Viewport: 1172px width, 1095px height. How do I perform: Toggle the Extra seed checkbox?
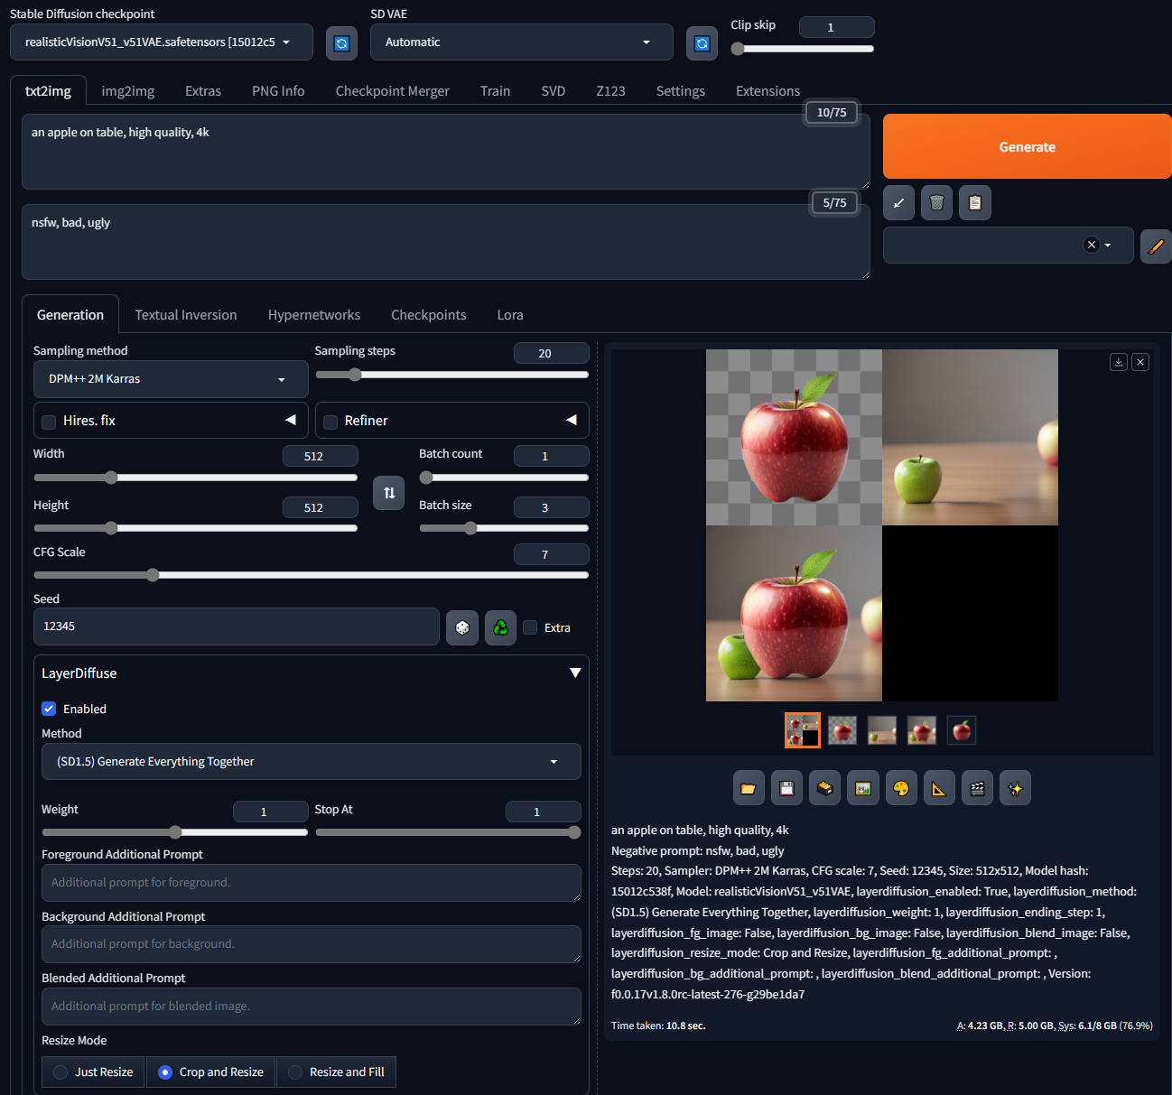[530, 627]
